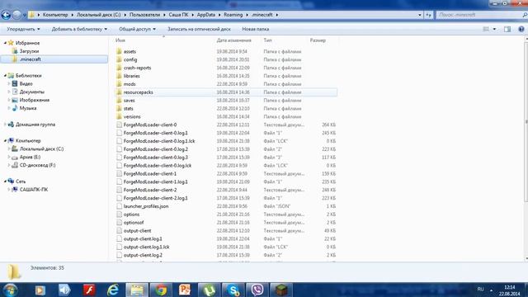The width and height of the screenshot is (528, 297).
Task: Click the Новая папка button
Action: [x=255, y=30]
